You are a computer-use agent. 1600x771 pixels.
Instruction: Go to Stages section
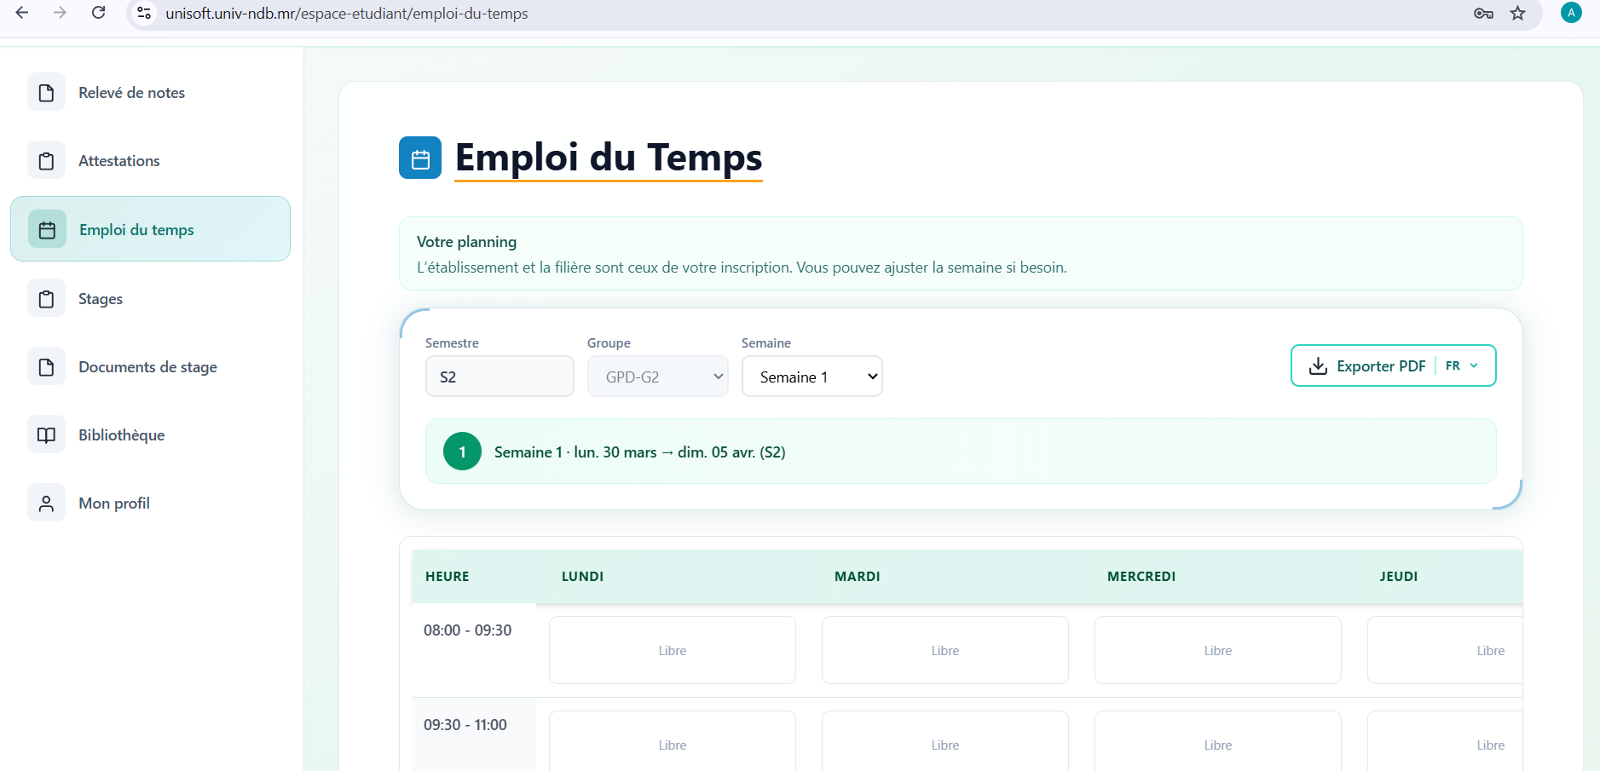coord(150,298)
